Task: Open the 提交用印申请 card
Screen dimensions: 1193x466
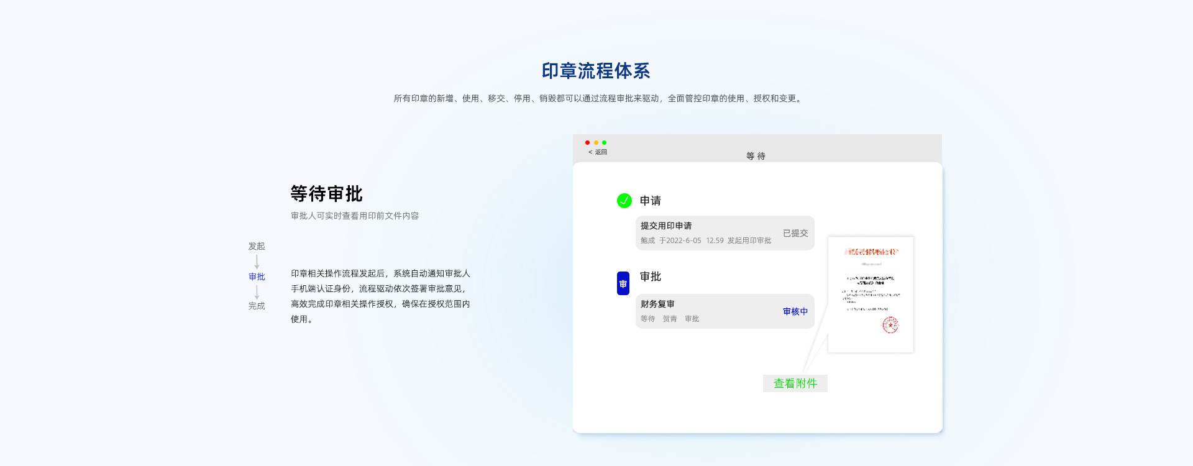Action: pos(724,233)
